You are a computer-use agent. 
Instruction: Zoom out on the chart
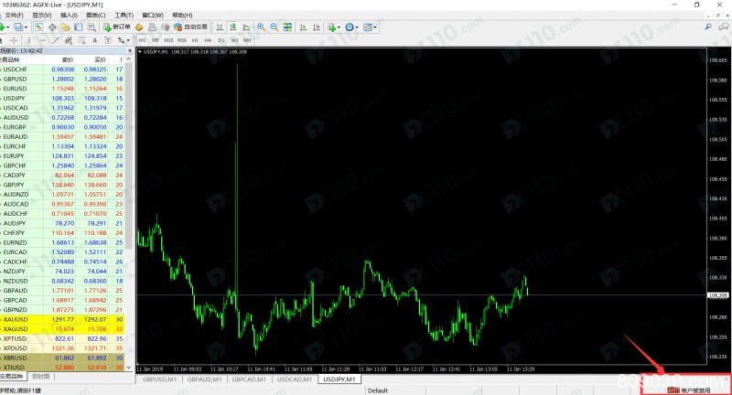point(274,27)
